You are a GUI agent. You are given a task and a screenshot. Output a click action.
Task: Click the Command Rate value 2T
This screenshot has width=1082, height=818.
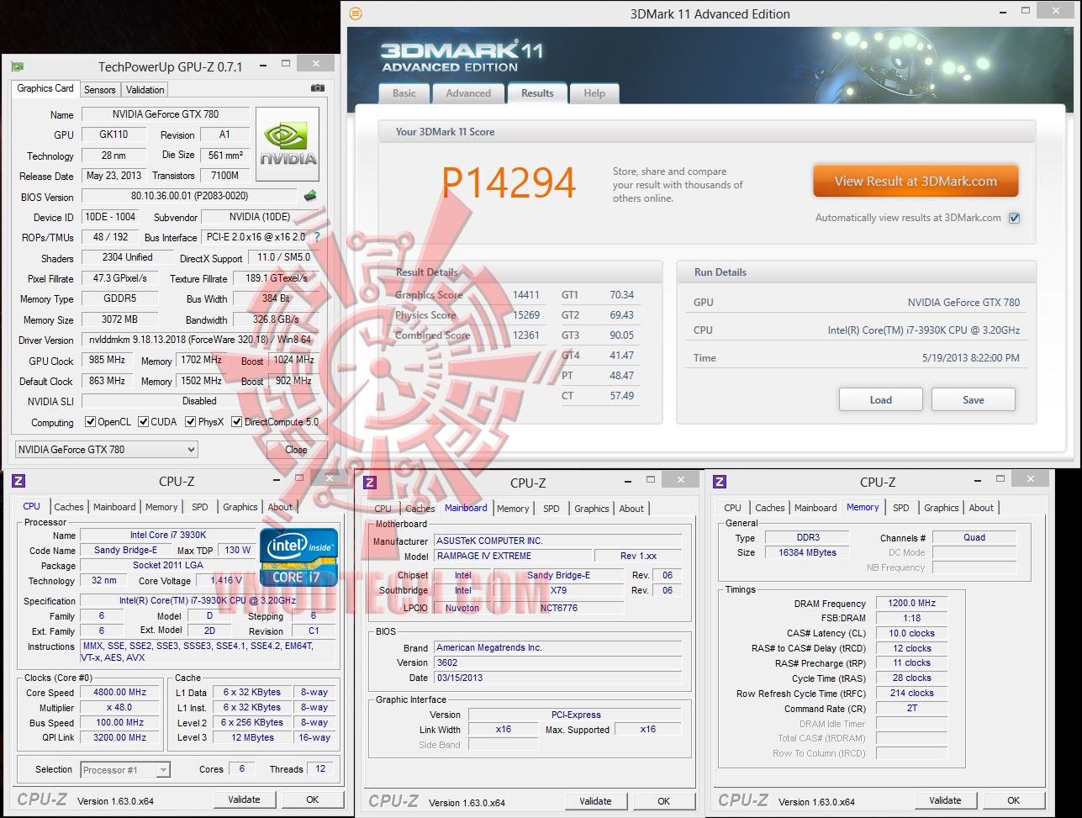912,709
